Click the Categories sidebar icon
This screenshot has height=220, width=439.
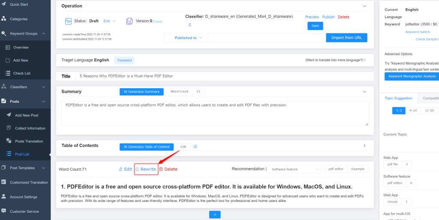(x=3, y=19)
